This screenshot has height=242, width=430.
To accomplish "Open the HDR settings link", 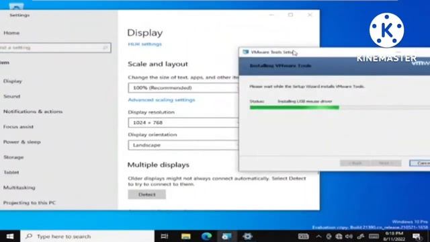I will (x=145, y=44).
